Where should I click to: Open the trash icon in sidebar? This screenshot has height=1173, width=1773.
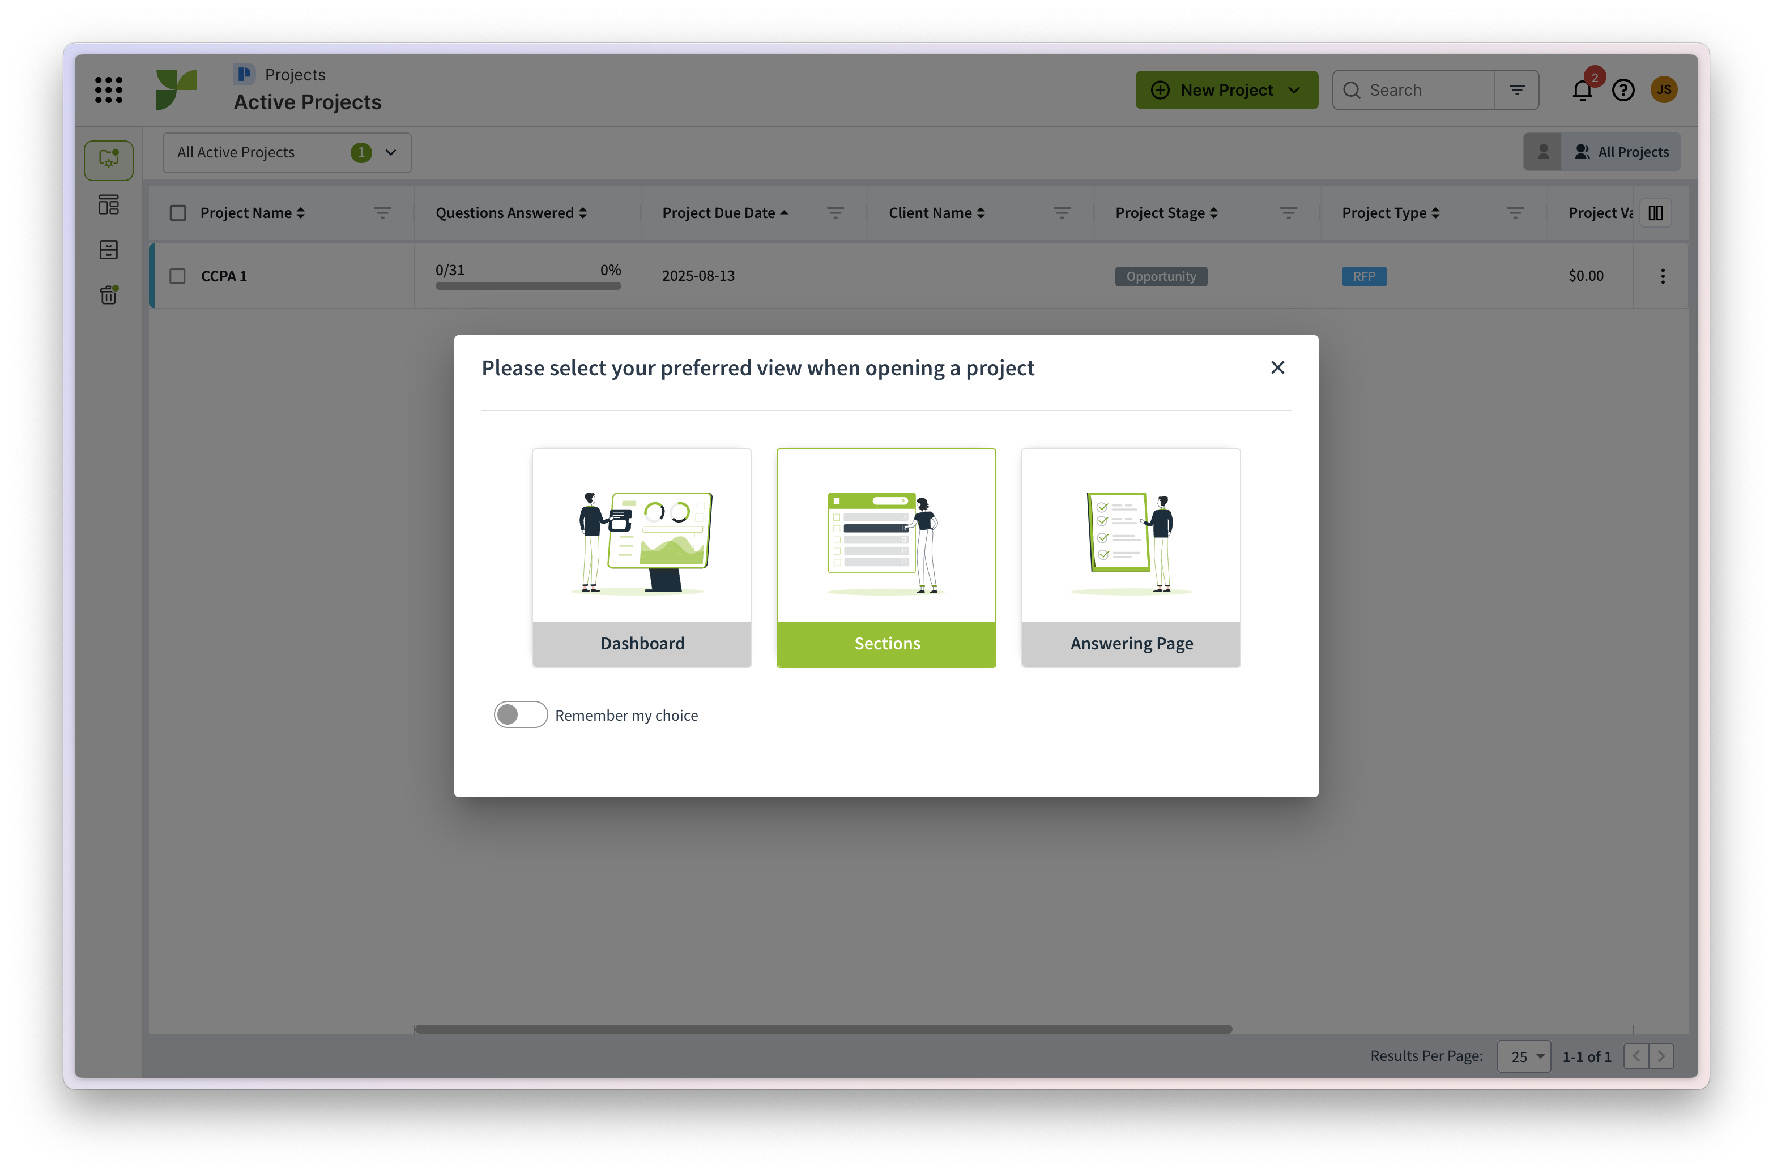(x=109, y=295)
